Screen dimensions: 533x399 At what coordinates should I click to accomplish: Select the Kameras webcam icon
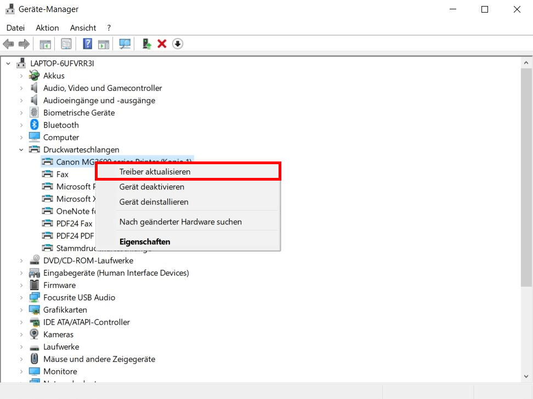click(x=34, y=334)
